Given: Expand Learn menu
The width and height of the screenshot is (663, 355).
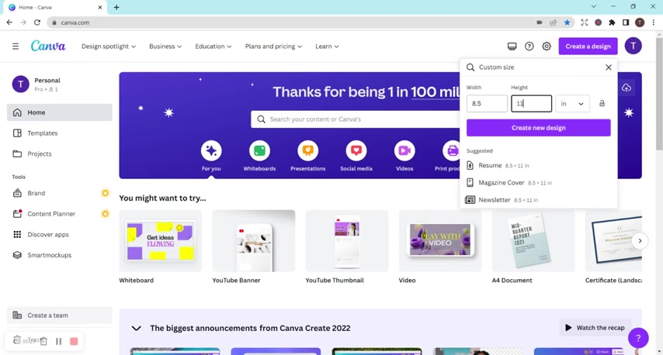Looking at the screenshot, I should point(327,47).
